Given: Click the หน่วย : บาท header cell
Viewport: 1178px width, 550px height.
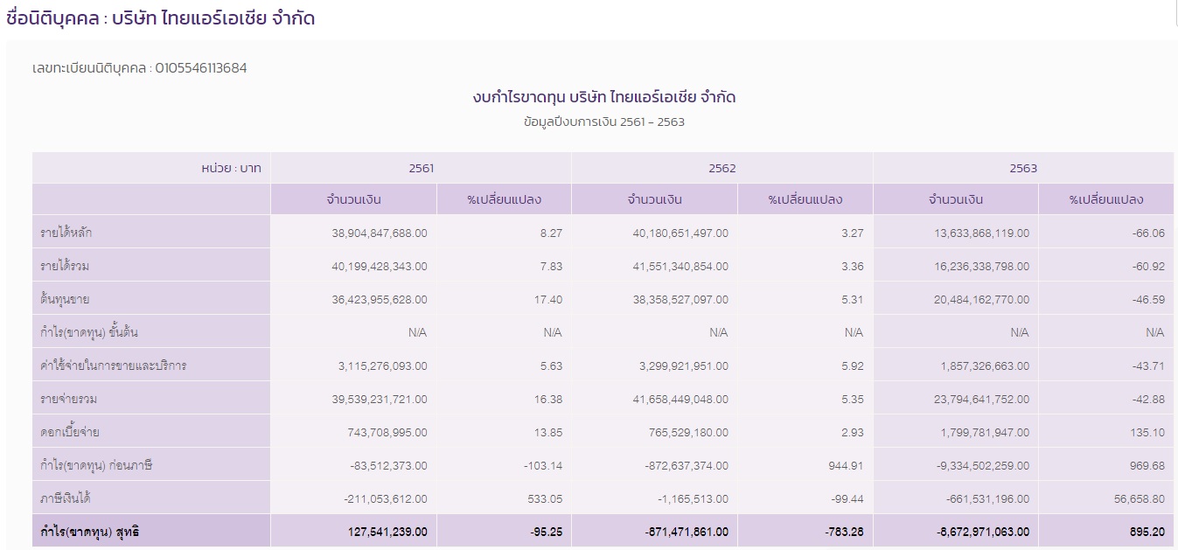Looking at the screenshot, I should coord(231,168).
